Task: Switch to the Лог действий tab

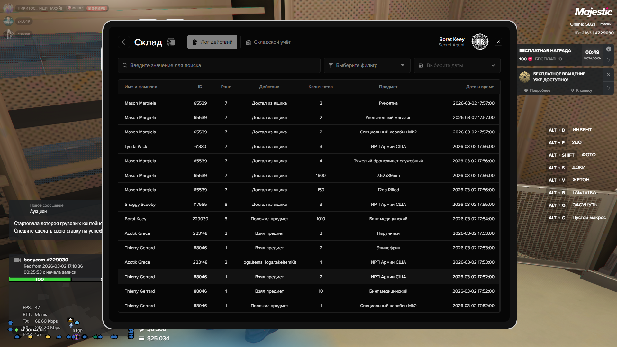Action: click(x=212, y=42)
